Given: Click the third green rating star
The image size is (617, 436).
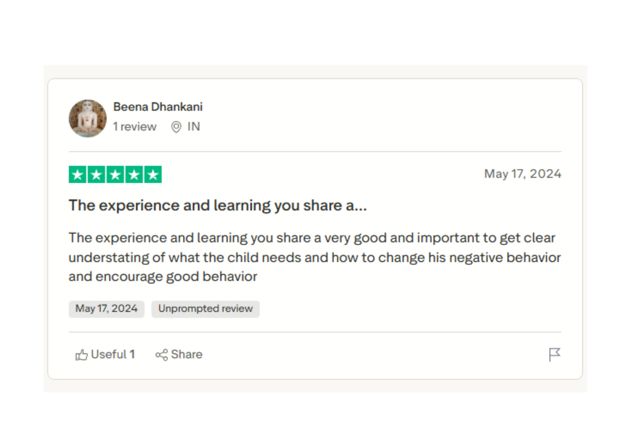Looking at the screenshot, I should (x=115, y=175).
